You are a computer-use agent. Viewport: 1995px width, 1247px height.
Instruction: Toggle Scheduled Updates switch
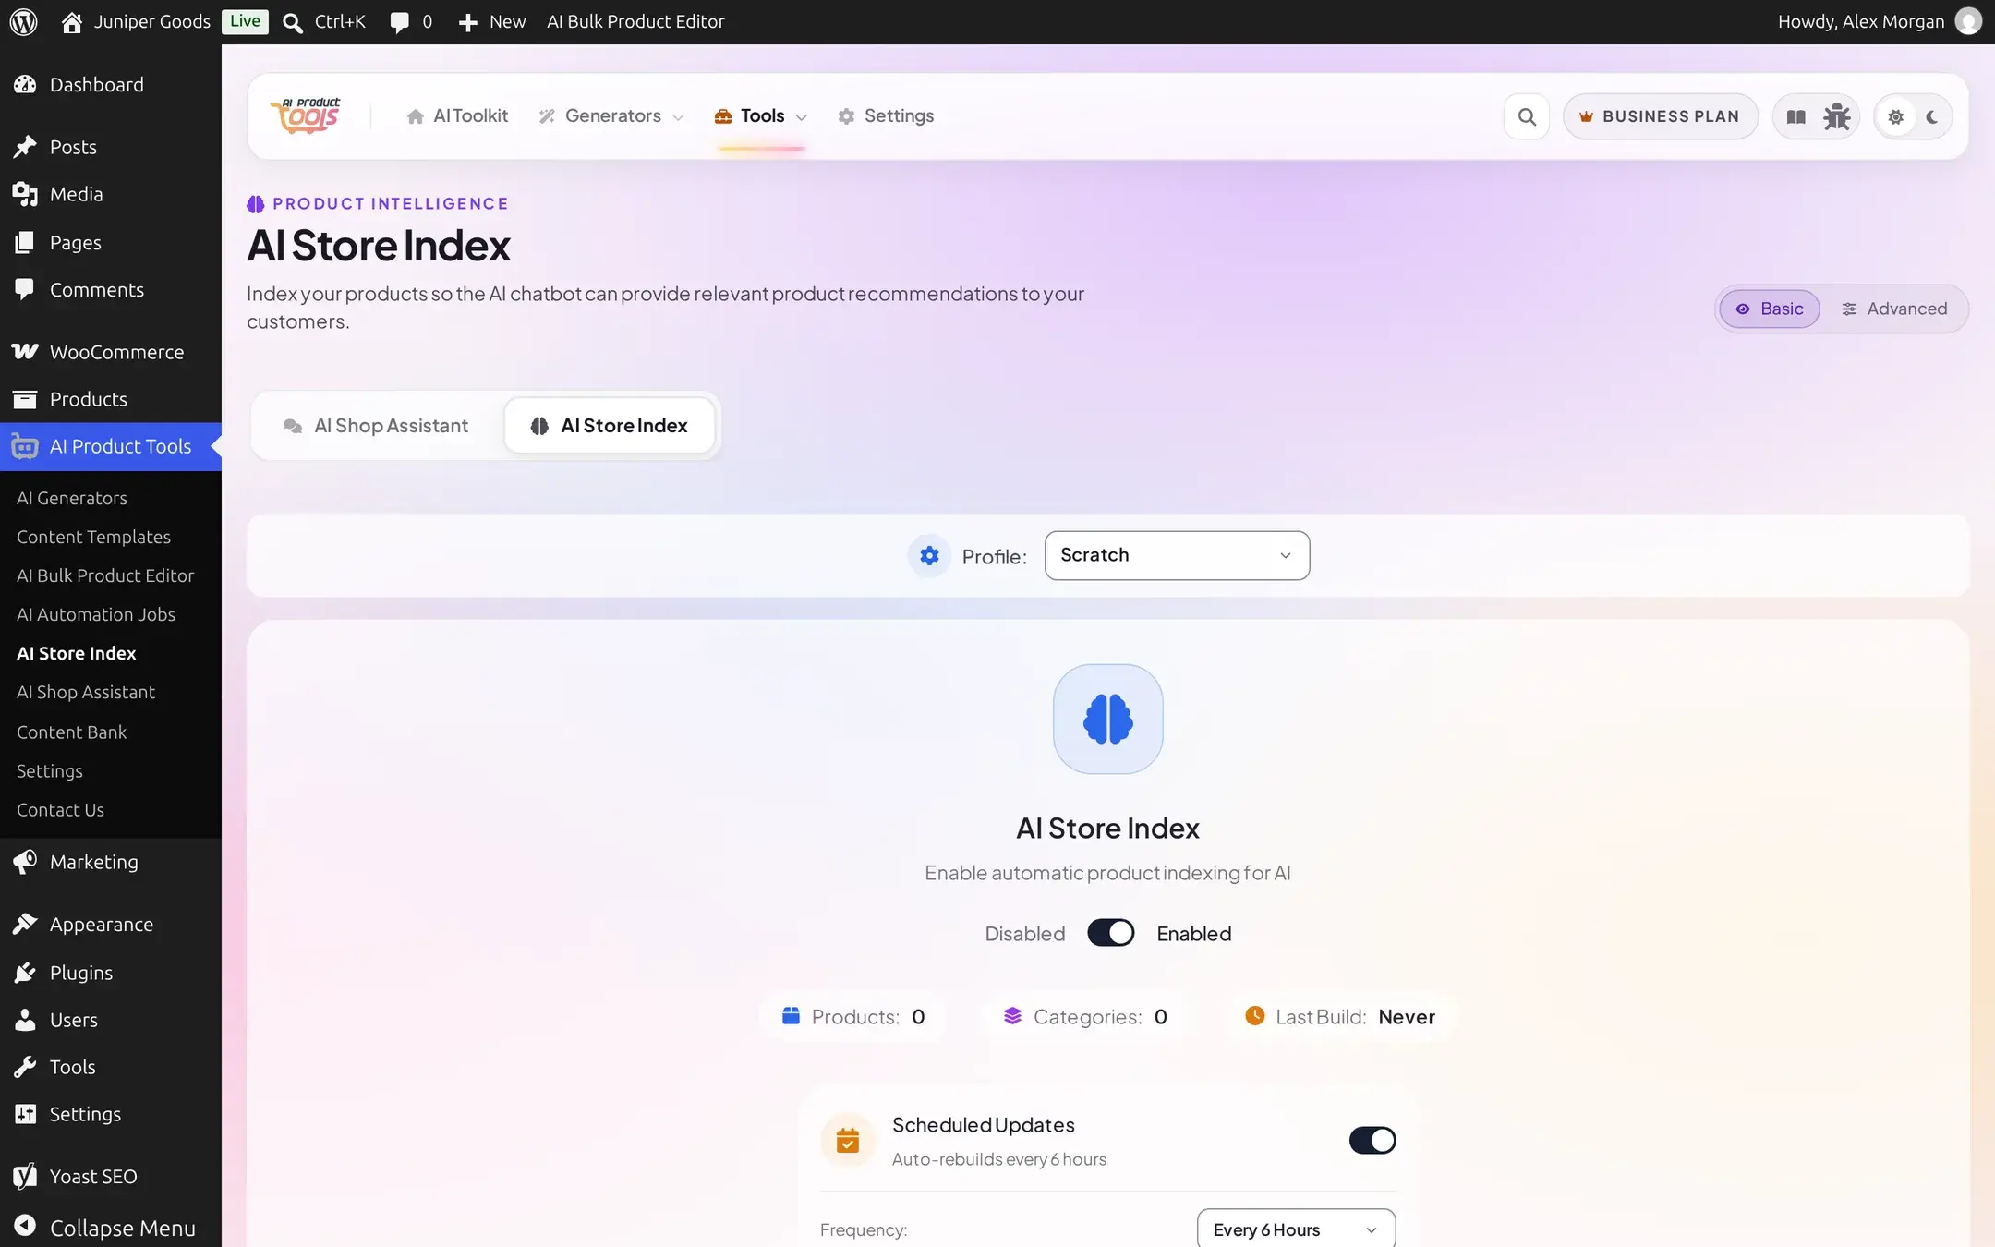coord(1372,1140)
